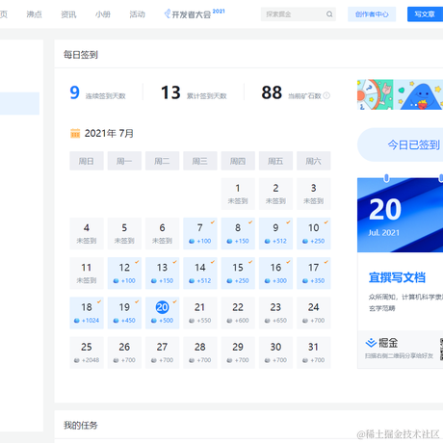Click calendar day 28 cell
The image size is (443, 443).
click(200, 352)
